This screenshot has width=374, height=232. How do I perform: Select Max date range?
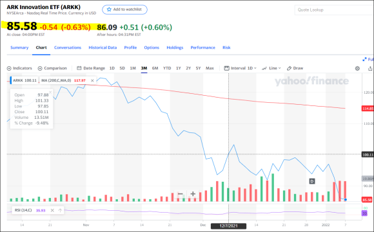(x=210, y=68)
